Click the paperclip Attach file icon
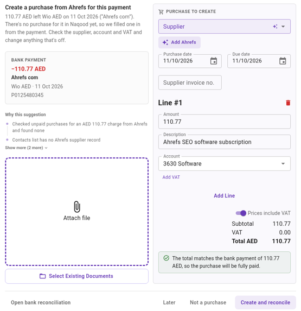 [77, 207]
